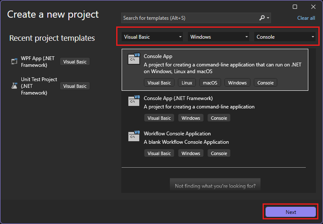Close the Create a new project dialog
The height and width of the screenshot is (224, 323).
(x=313, y=7)
